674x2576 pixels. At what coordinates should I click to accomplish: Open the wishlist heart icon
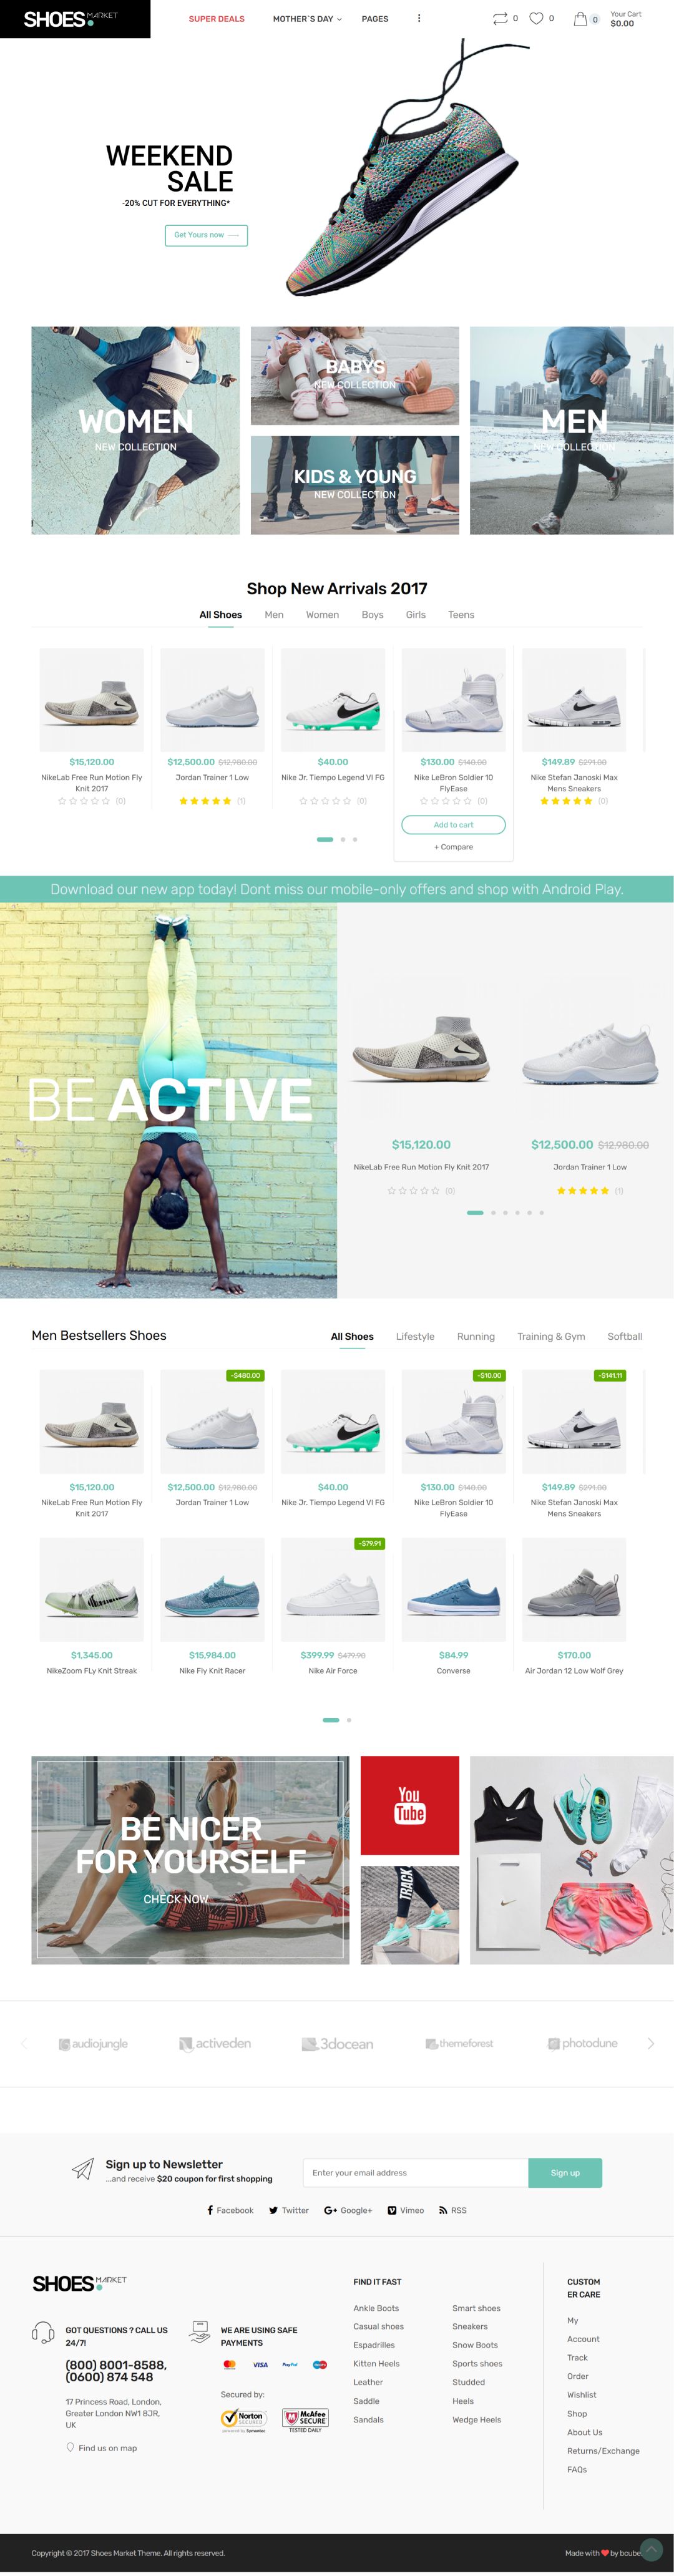(536, 18)
